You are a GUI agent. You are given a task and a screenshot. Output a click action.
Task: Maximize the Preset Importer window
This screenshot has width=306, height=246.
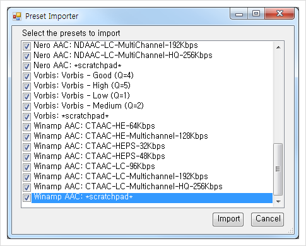point(256,14)
